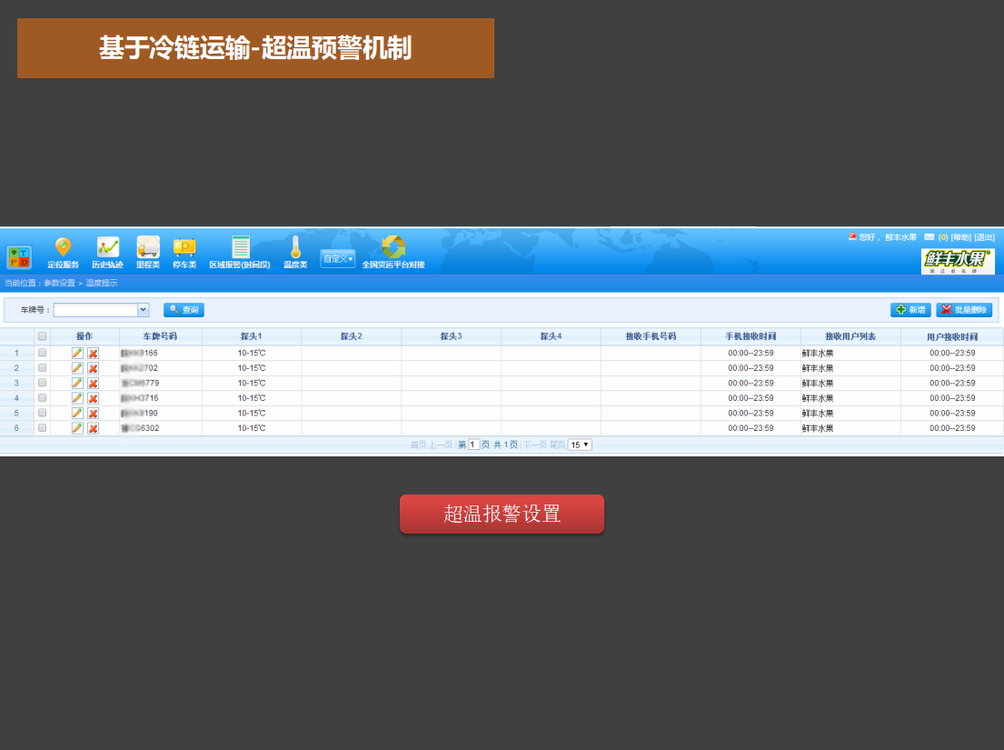Click the red delete icon in row 3

click(x=93, y=383)
